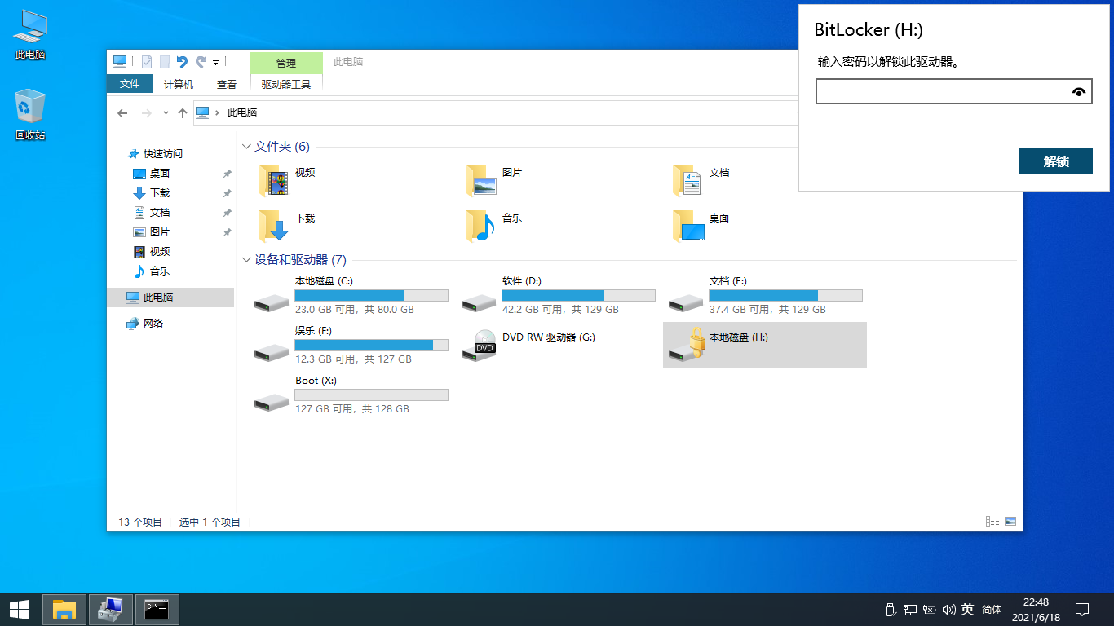Select 桌面 in navigation pane

160,173
